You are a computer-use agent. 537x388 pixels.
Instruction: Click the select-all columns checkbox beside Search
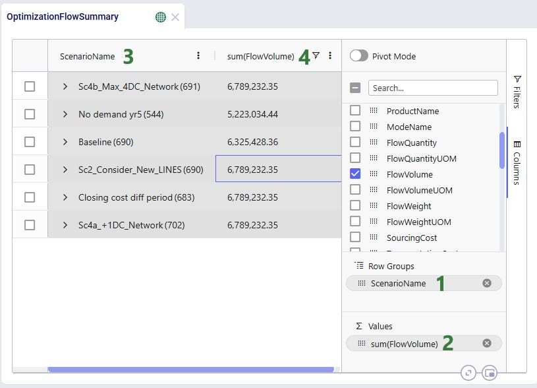pos(355,88)
